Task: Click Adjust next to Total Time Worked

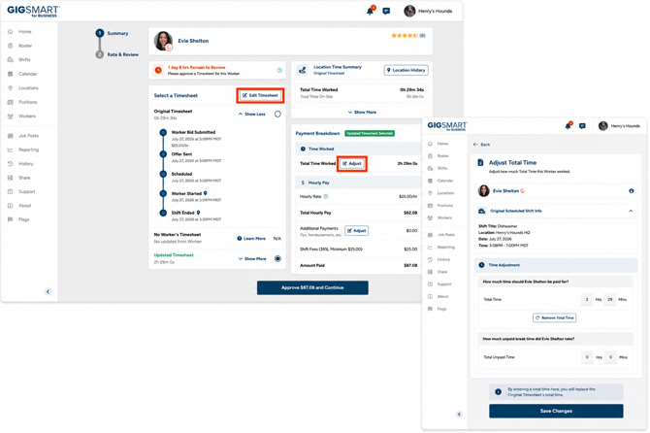Action: pos(352,164)
